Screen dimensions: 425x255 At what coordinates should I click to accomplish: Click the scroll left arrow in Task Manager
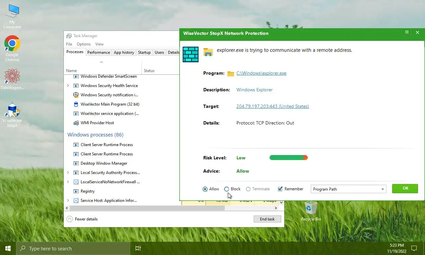tap(67, 208)
